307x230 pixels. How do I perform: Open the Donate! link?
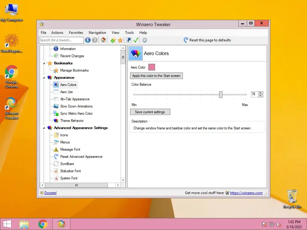pos(50,193)
